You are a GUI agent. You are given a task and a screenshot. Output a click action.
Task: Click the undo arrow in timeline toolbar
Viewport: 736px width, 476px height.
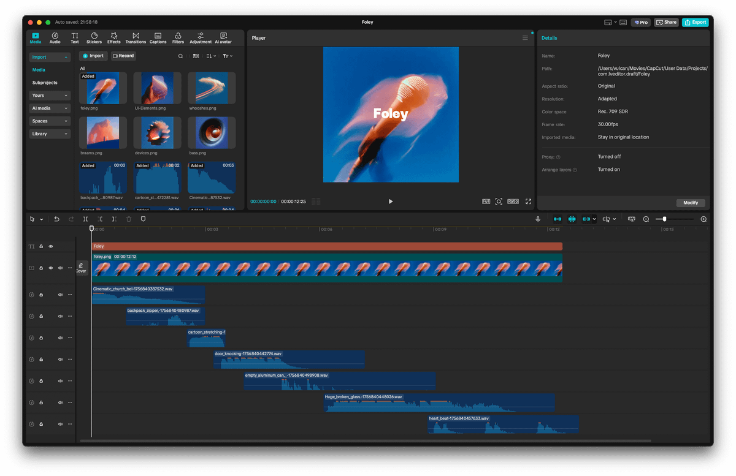pos(56,219)
